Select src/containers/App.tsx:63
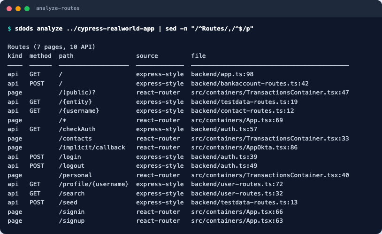 237,220
